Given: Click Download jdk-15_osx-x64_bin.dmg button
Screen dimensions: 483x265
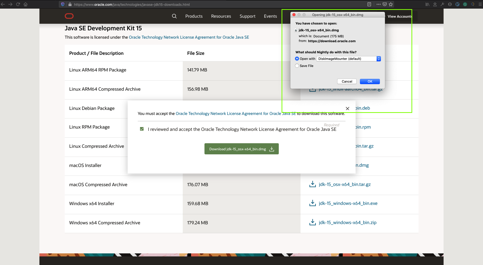Looking at the screenshot, I should [x=241, y=149].
